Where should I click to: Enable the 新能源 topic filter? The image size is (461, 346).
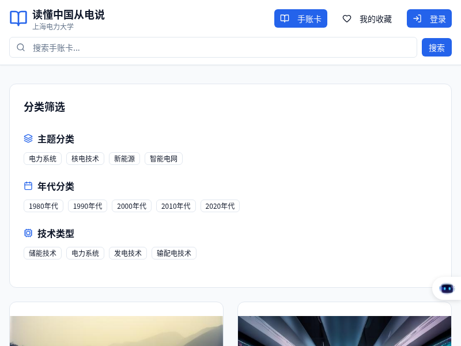pyautogui.click(x=124, y=159)
